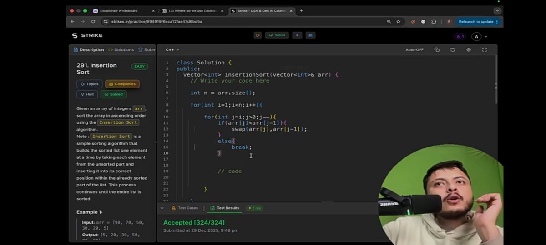Click the Example 1: heading
This screenshot has height=245, width=546.
[x=90, y=212]
